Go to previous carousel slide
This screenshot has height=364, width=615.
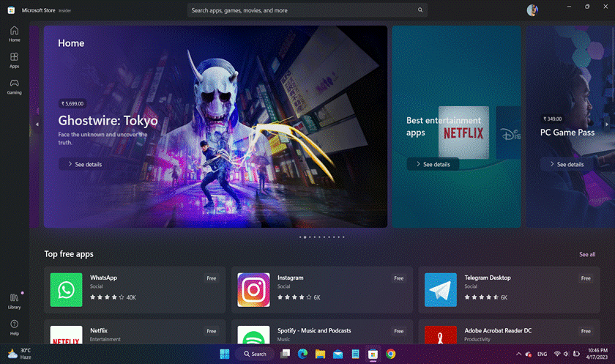[37, 125]
